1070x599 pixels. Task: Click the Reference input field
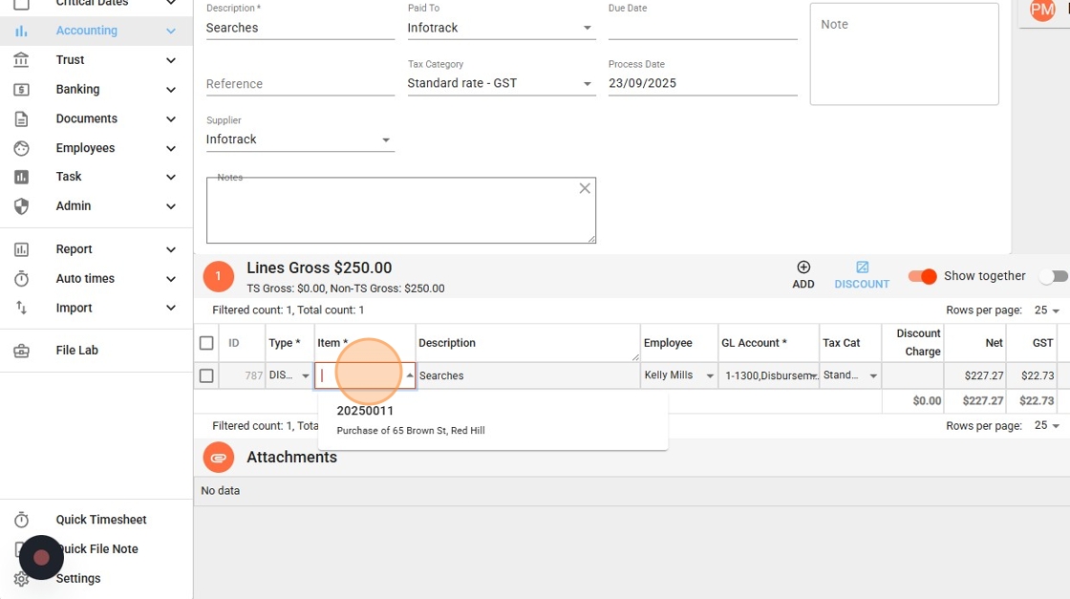pos(300,84)
